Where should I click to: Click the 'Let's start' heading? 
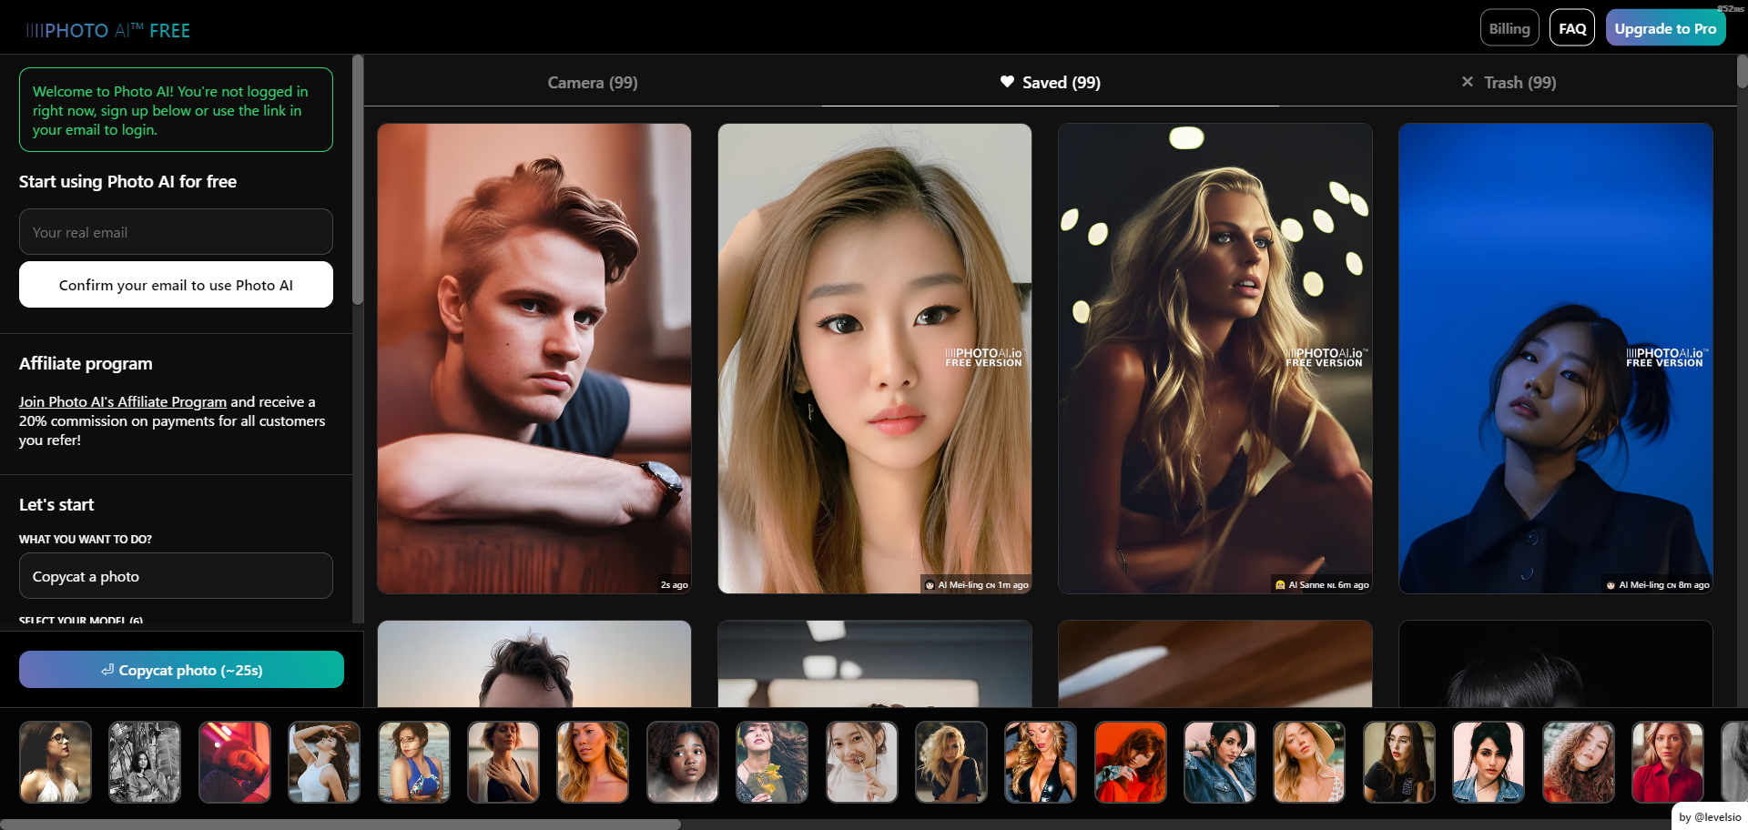tap(56, 504)
